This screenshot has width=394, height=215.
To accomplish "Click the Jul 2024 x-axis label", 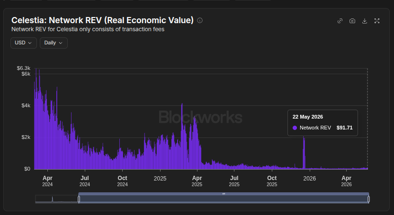I will (x=85, y=181).
